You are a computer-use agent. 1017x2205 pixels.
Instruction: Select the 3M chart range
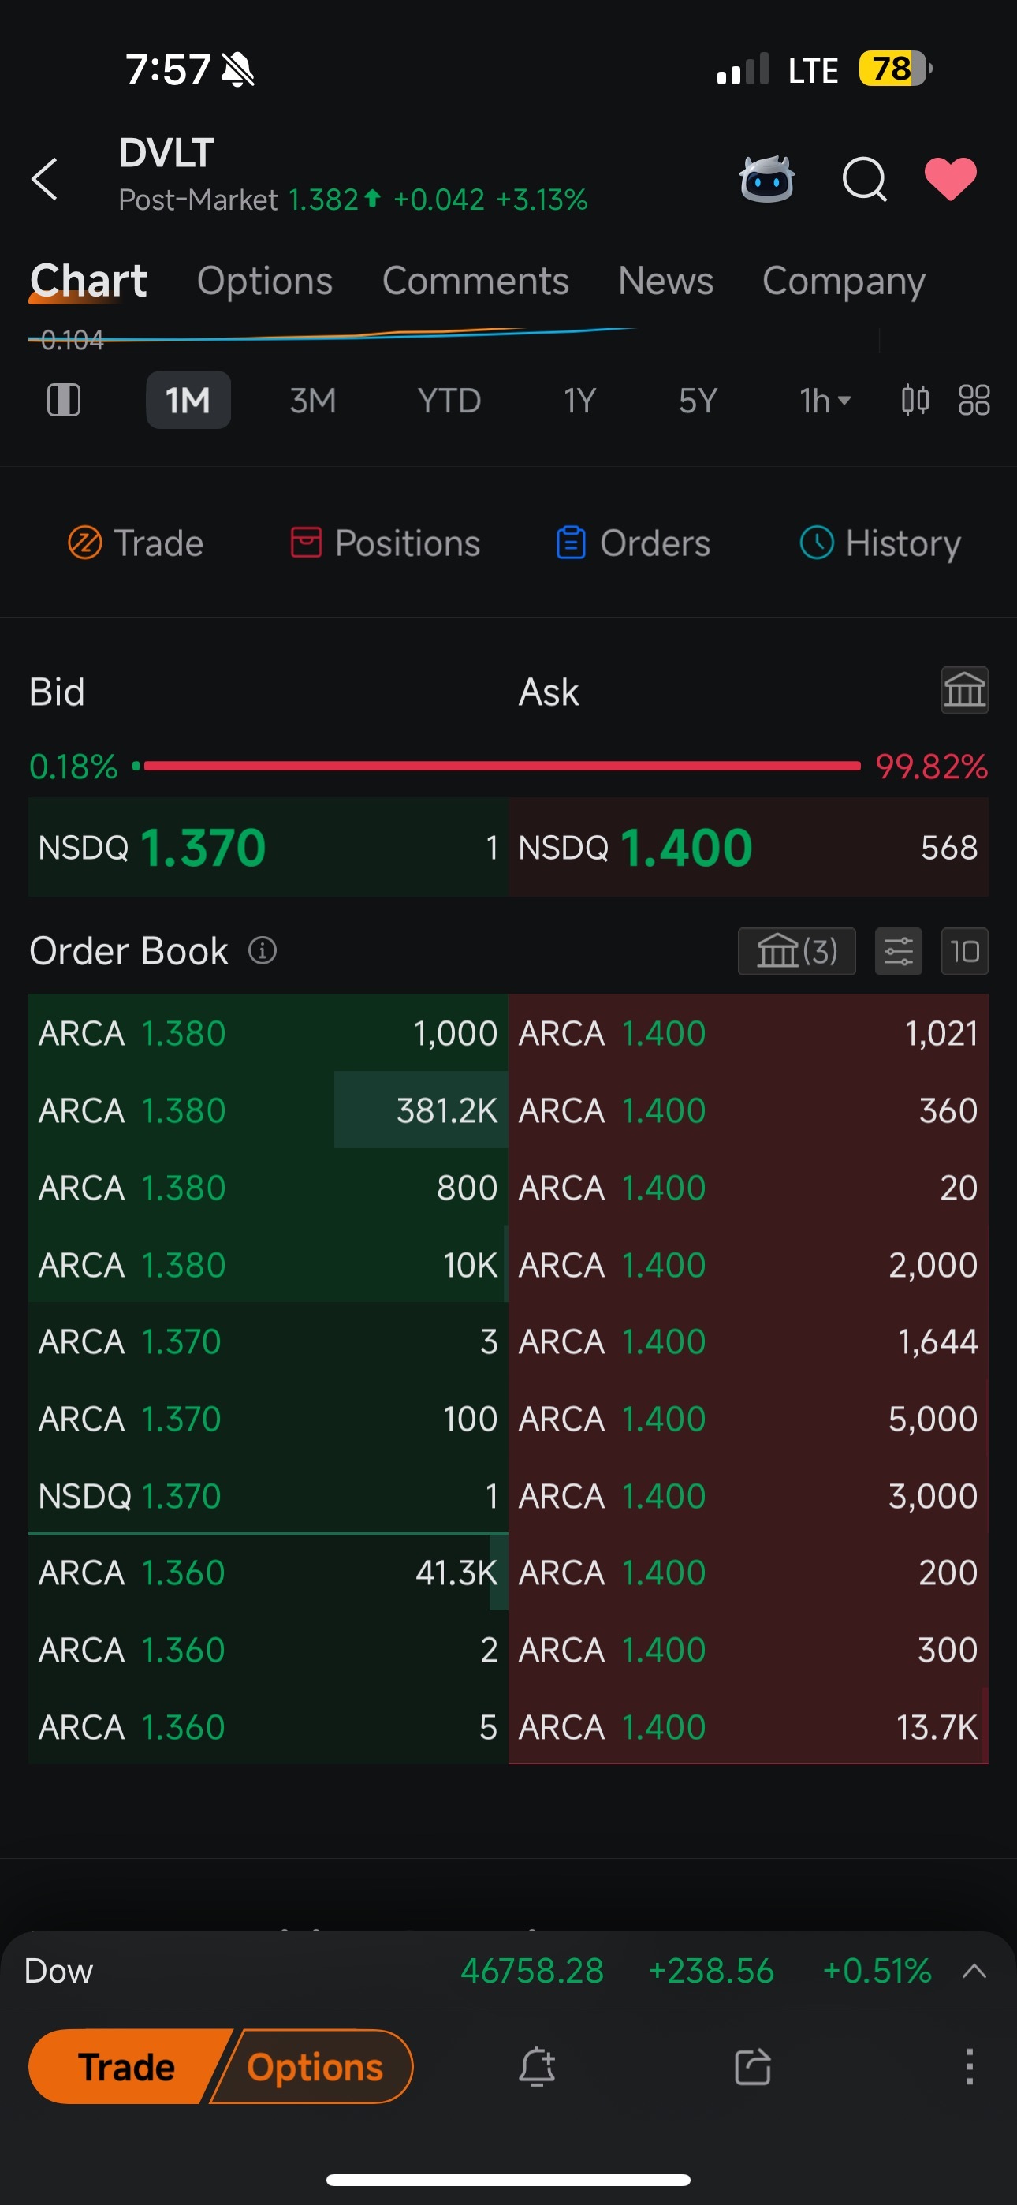(x=312, y=400)
